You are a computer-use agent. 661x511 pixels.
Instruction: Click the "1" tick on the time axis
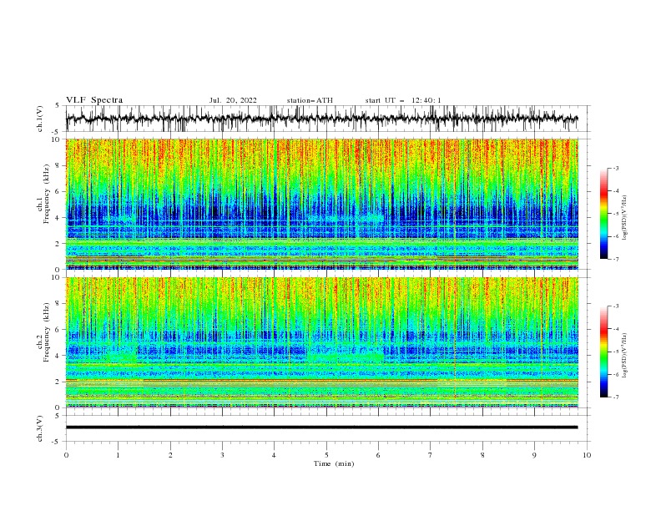[x=118, y=455]
